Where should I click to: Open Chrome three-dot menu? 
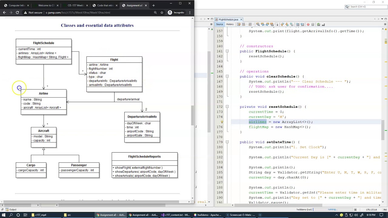(x=190, y=12)
